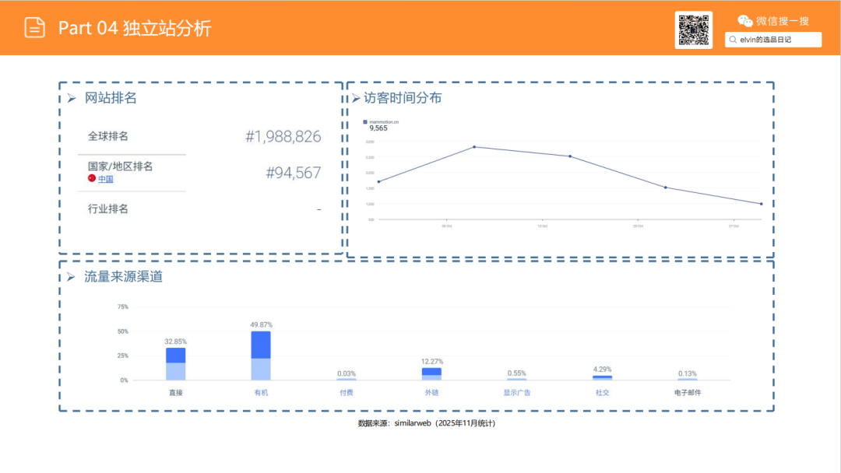Image resolution: width=841 pixels, height=473 pixels.
Task: Click the China flag icon under 国家/地区排名
Action: (92, 179)
